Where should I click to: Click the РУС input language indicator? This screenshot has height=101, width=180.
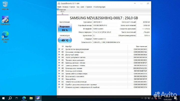[160, 98]
